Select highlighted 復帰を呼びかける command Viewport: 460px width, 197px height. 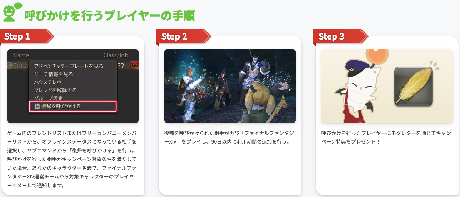[x=73, y=106]
